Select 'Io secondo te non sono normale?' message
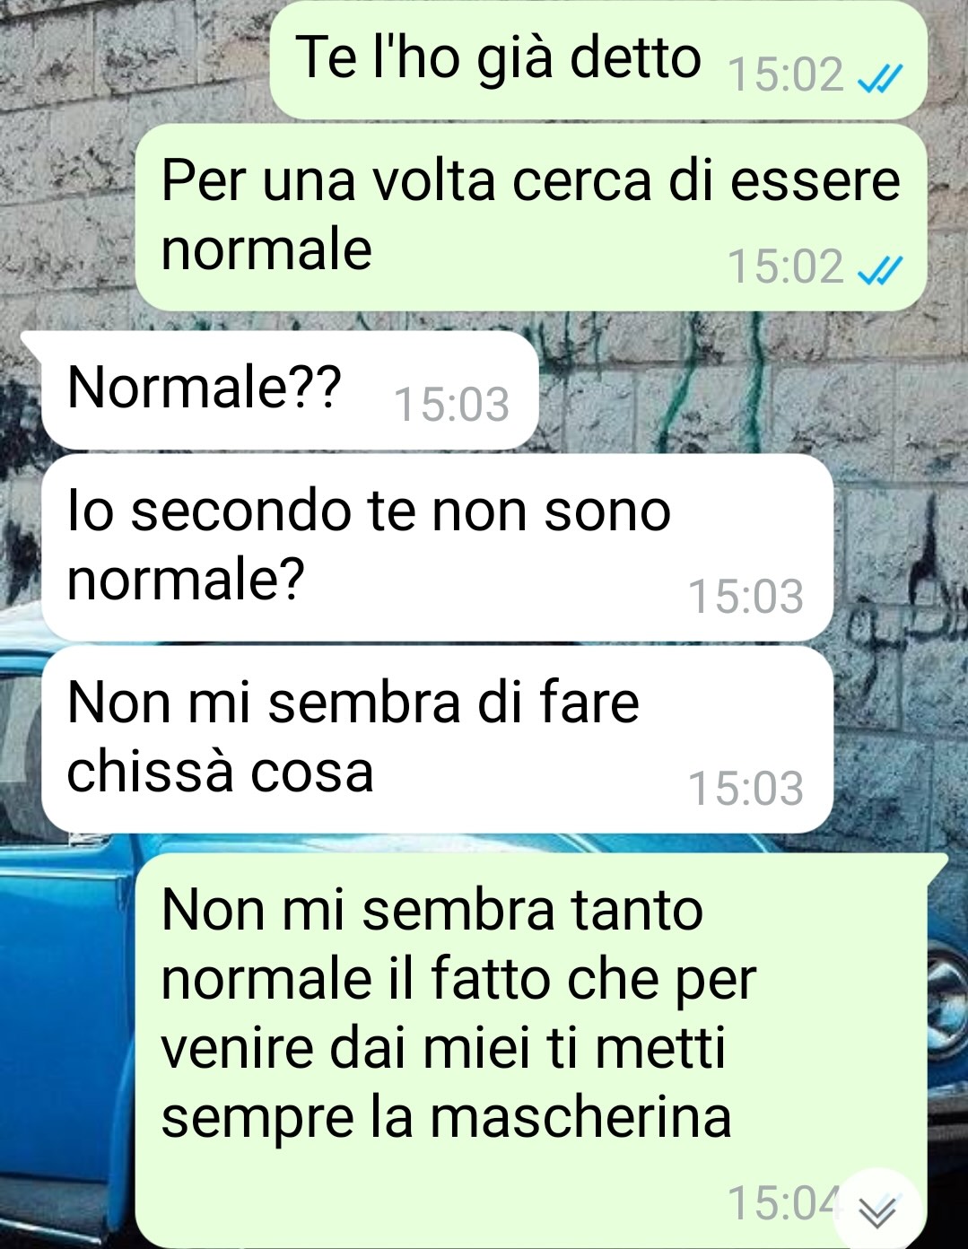Image resolution: width=968 pixels, height=1249 pixels. click(x=437, y=547)
